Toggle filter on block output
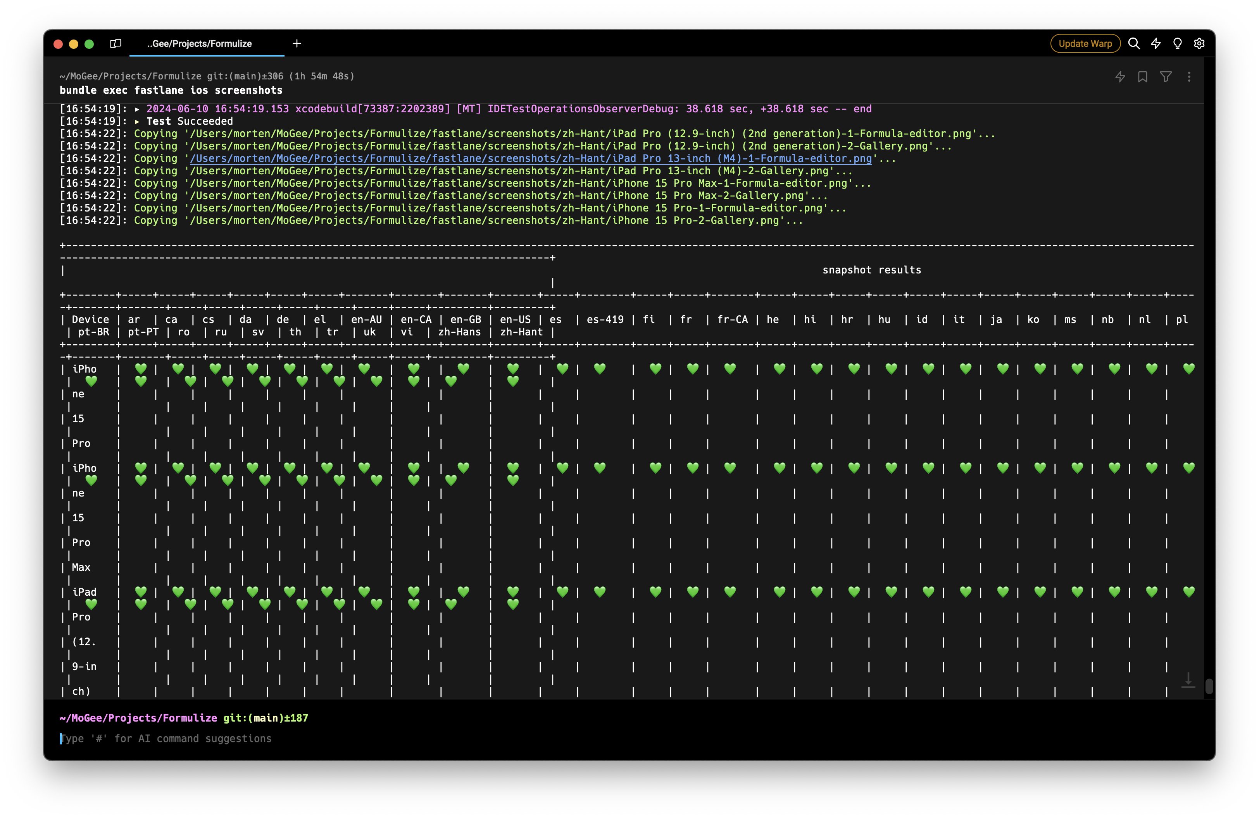1259x818 pixels. [x=1165, y=77]
